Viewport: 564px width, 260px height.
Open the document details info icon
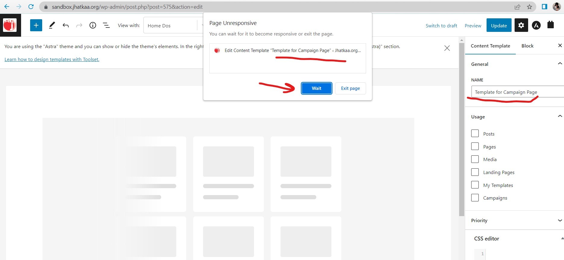pyautogui.click(x=93, y=25)
